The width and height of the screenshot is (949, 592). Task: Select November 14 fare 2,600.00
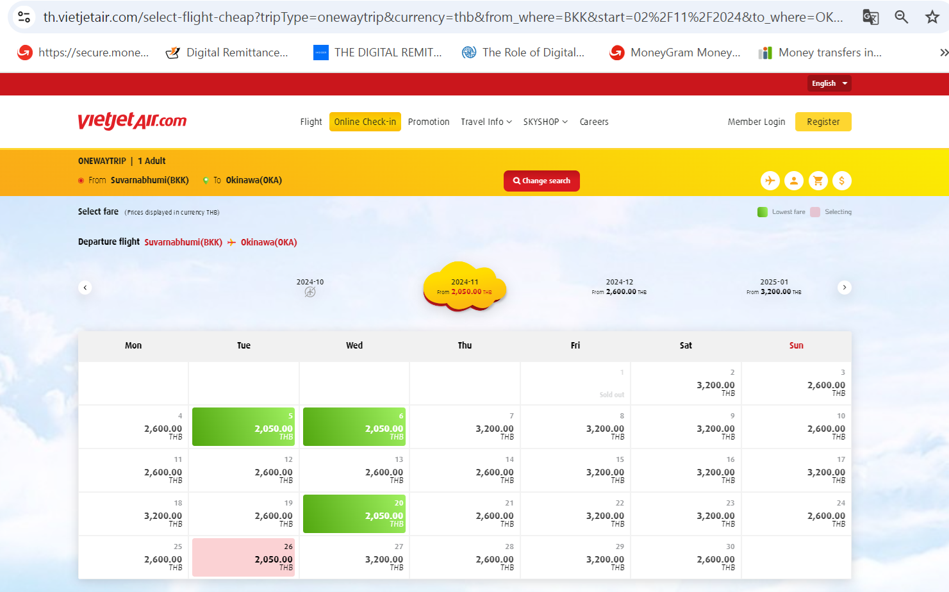(465, 470)
